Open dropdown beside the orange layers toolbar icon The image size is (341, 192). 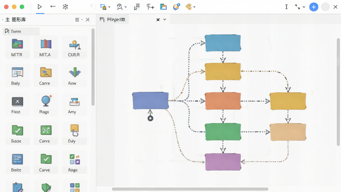(194, 7)
